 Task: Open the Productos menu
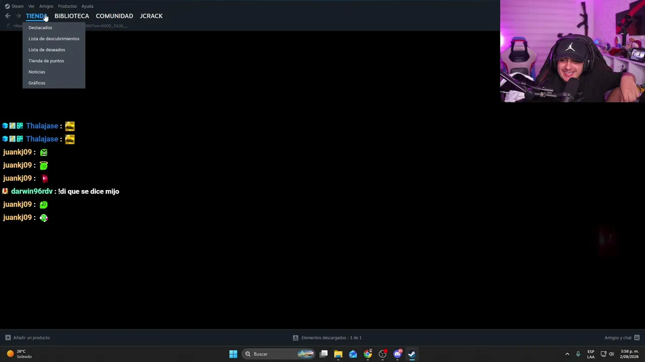67,6
